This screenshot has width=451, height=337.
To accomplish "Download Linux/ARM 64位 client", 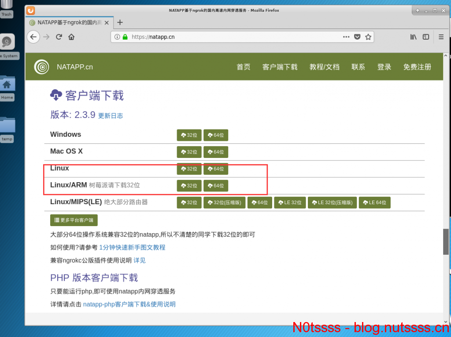I will pos(216,186).
